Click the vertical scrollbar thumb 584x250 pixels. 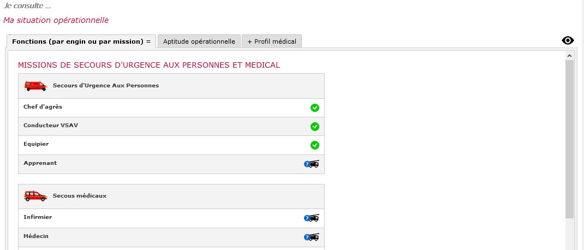[569, 139]
